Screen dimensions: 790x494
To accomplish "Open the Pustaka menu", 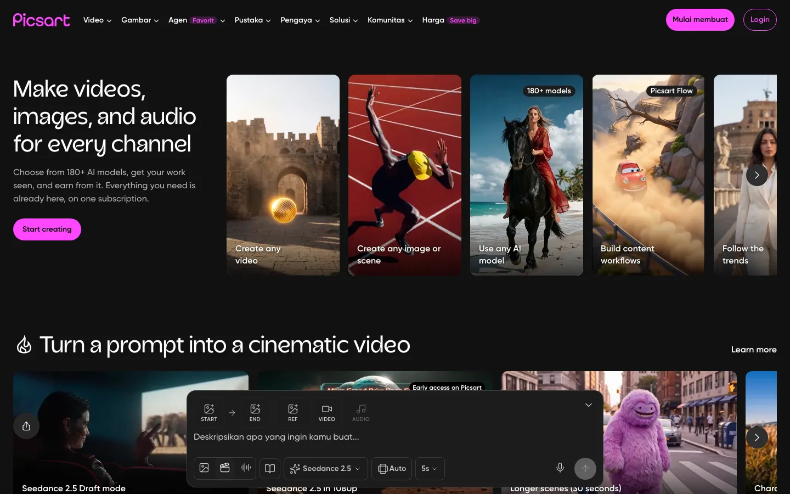I will [x=252, y=20].
